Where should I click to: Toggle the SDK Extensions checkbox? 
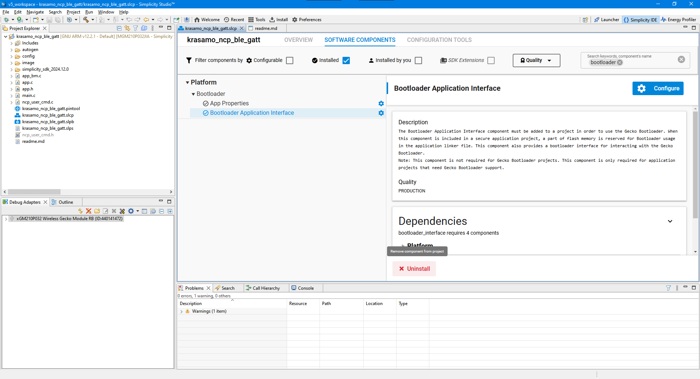[x=491, y=60]
